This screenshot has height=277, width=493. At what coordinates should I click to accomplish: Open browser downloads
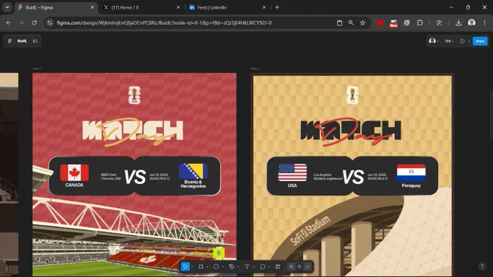coord(458,22)
